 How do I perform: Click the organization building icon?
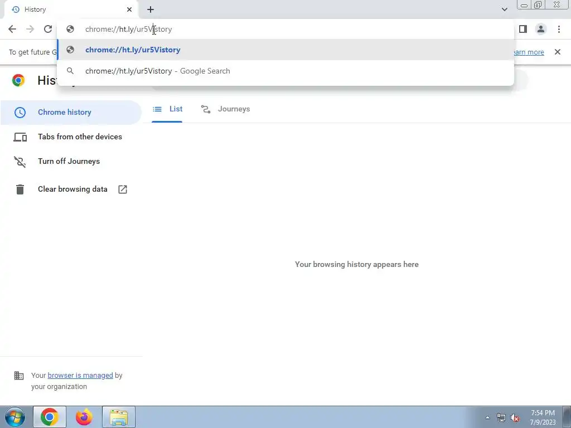[19, 375]
